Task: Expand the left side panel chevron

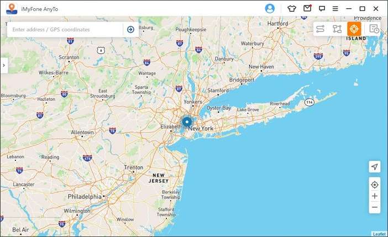Action: point(4,65)
